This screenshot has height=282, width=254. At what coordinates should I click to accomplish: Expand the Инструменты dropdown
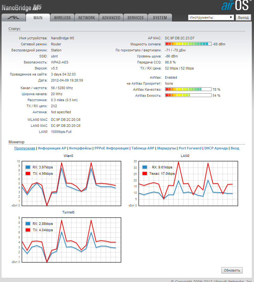pos(211,17)
